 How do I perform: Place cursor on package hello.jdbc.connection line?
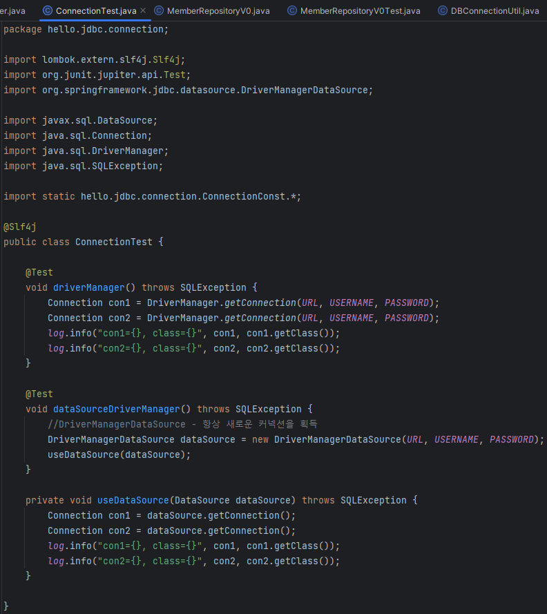tap(86, 30)
